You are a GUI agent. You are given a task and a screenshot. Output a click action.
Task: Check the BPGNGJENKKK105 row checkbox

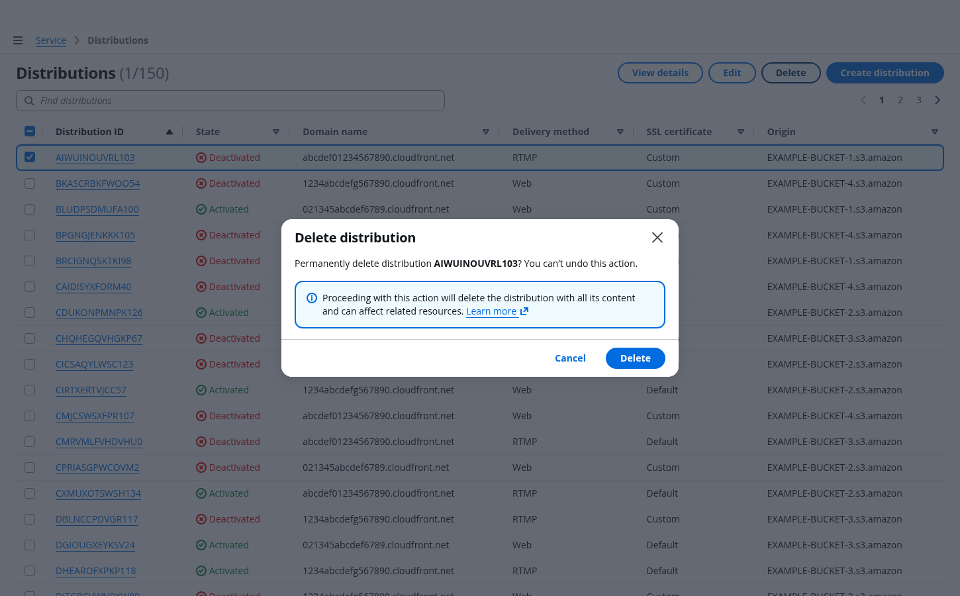click(30, 234)
